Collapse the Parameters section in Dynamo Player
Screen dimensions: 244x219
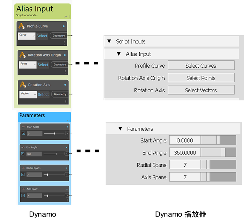pos(120,129)
